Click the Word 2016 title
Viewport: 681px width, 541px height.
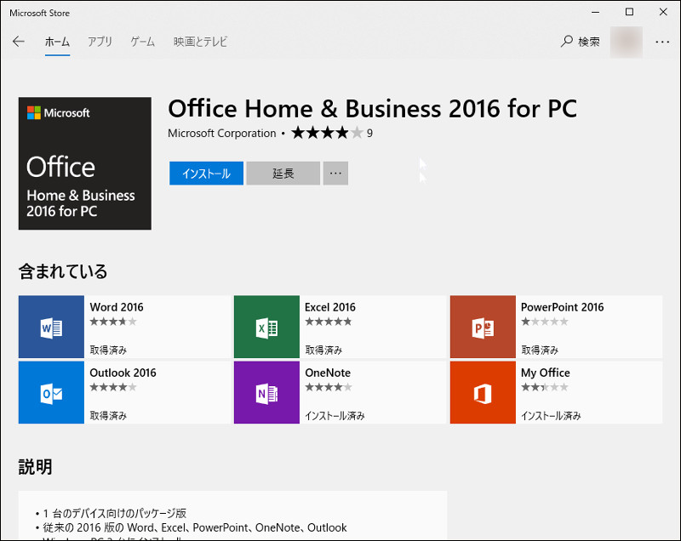point(117,307)
